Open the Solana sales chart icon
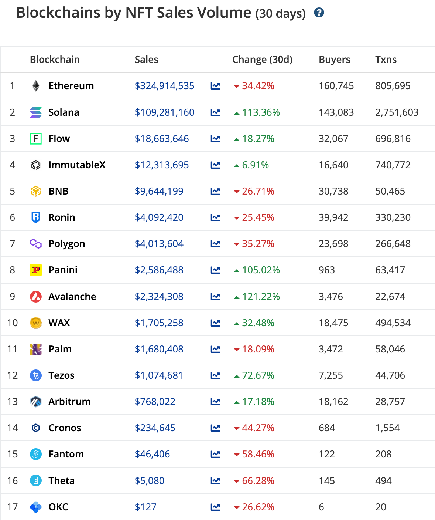Screen dimensions: 435x520 click(216, 112)
